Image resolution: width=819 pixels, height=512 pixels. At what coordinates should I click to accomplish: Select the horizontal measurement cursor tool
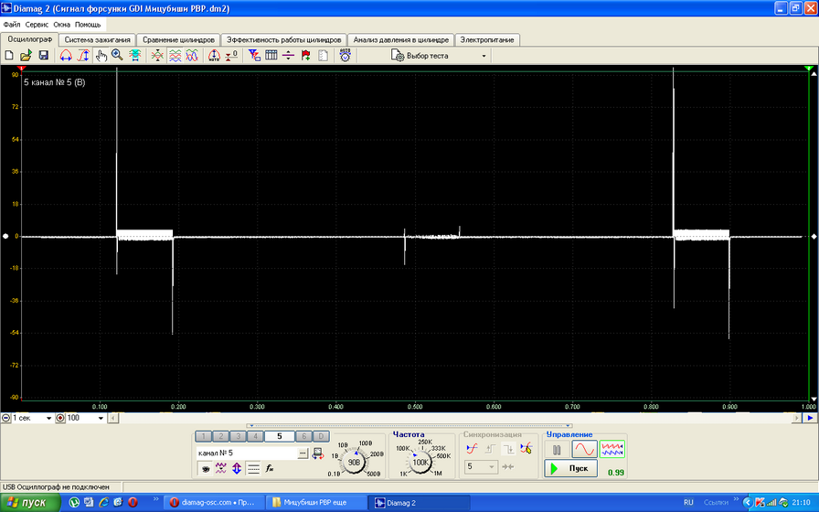(66, 56)
